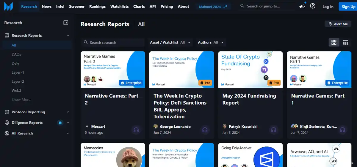Focus the Search or jump to field
The height and width of the screenshot is (167, 357).
coord(266,6)
